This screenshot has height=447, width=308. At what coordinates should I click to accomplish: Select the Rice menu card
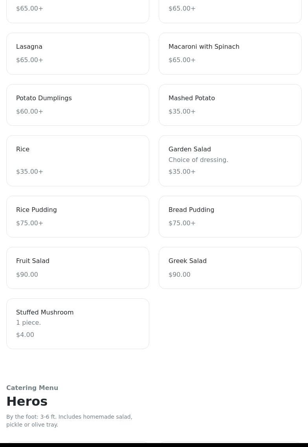[78, 161]
